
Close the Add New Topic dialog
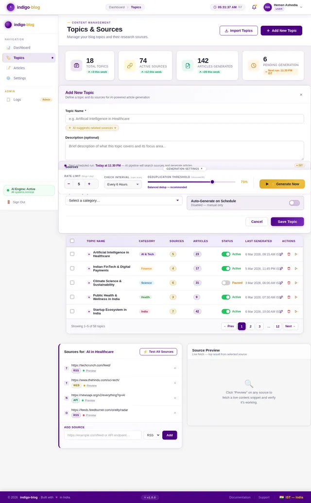[x=301, y=95]
